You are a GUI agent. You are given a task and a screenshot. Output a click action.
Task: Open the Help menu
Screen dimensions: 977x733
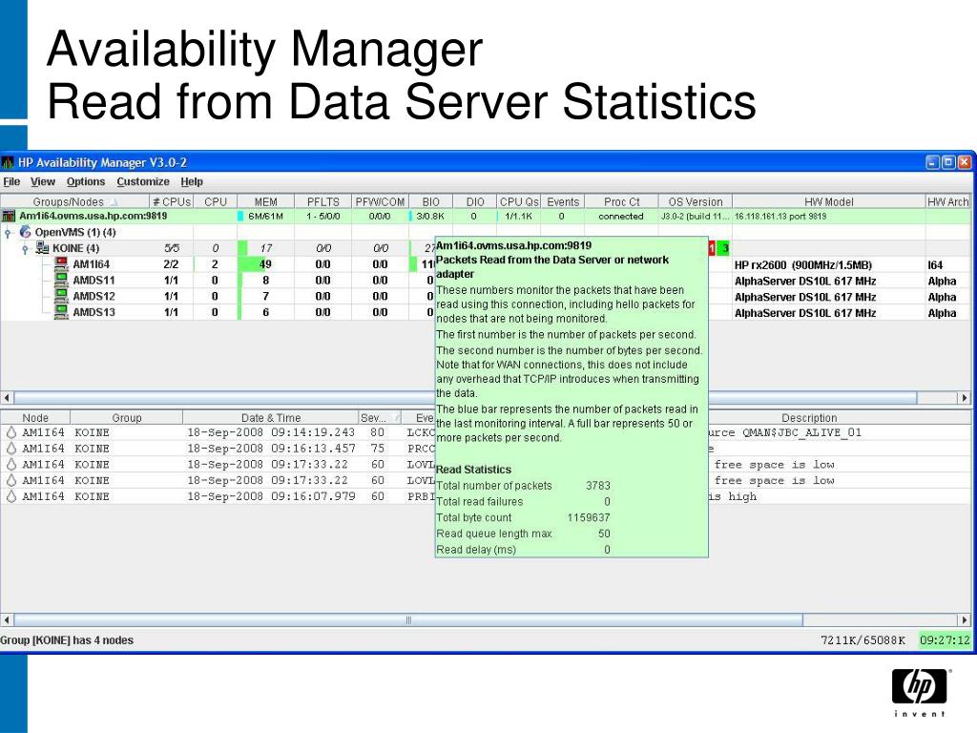pyautogui.click(x=192, y=182)
